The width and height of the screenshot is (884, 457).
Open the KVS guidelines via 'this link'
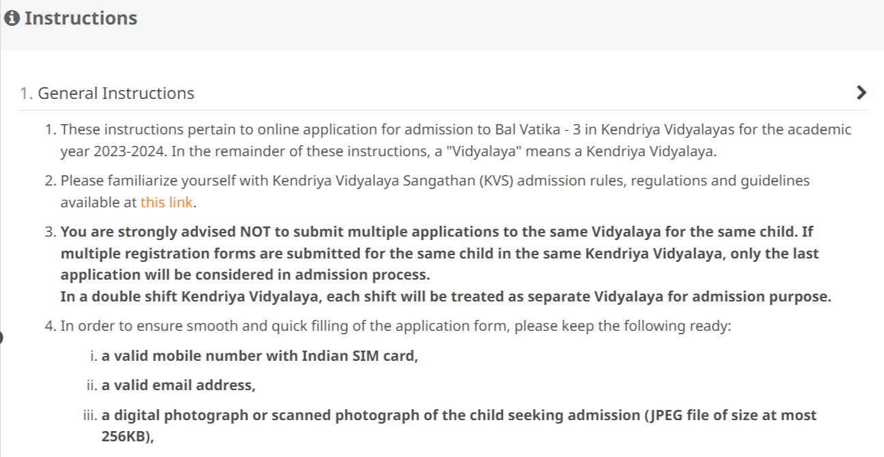tap(167, 203)
